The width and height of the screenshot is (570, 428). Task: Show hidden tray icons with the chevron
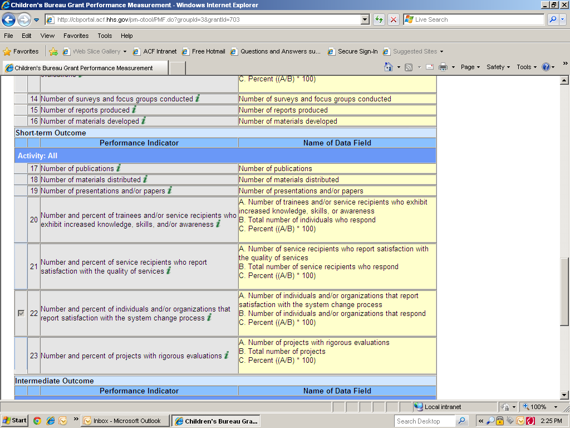[x=481, y=421]
